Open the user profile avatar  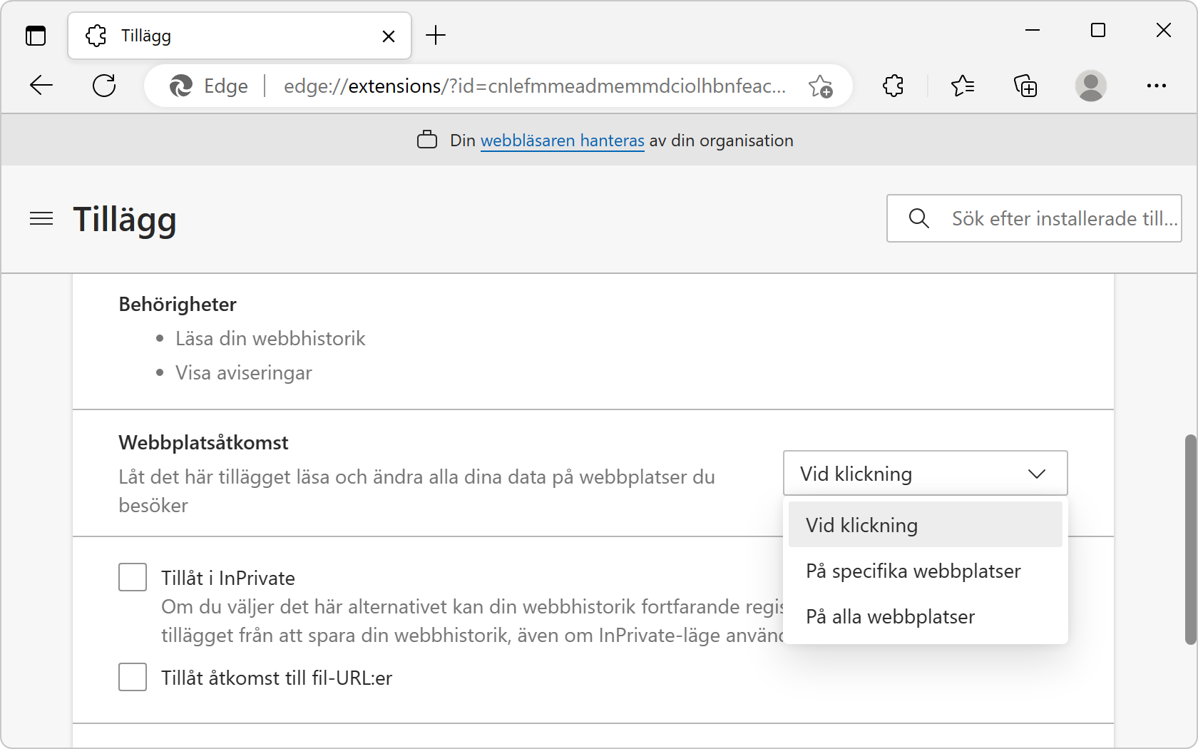tap(1091, 86)
